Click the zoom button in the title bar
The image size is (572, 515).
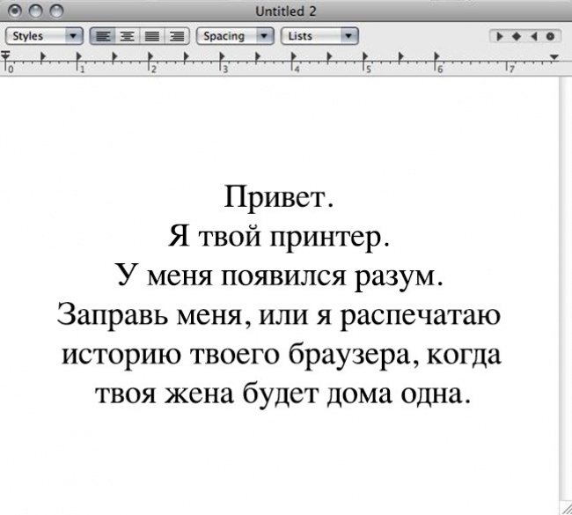(x=57, y=11)
